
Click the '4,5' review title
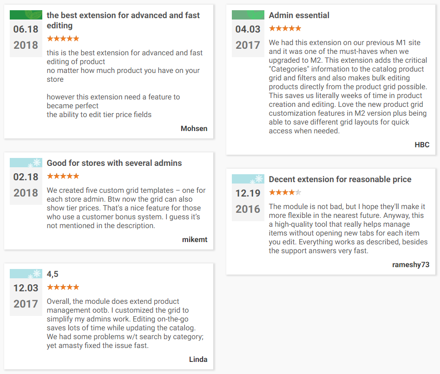point(53,274)
